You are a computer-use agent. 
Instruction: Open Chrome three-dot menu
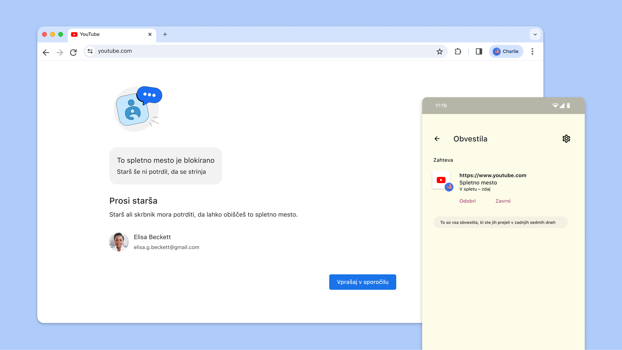(532, 51)
